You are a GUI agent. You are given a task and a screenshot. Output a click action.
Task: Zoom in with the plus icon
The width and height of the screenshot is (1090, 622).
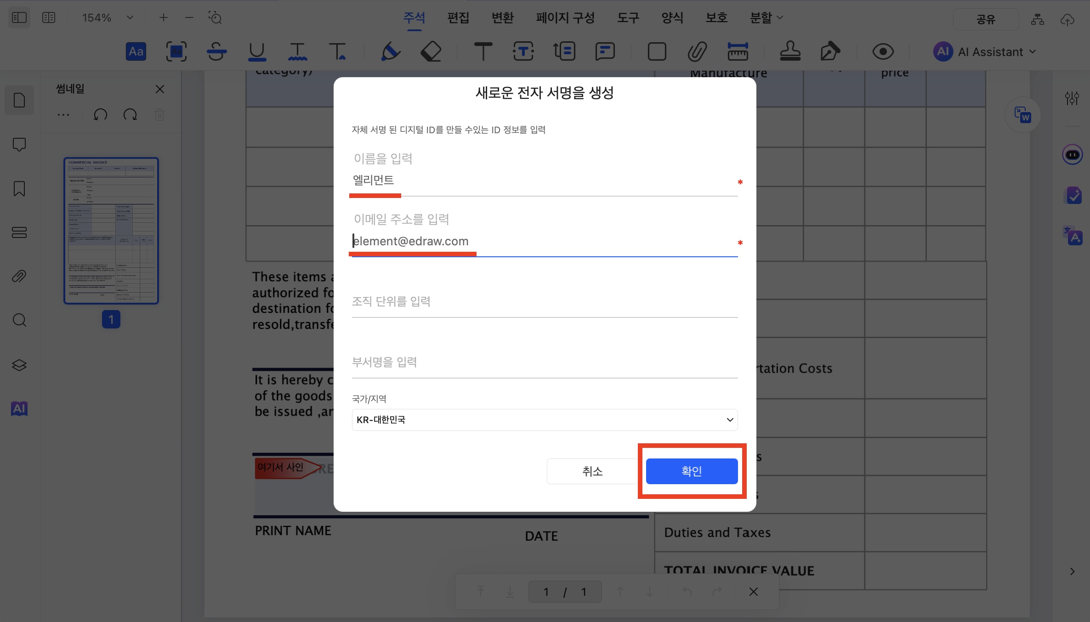pyautogui.click(x=164, y=18)
